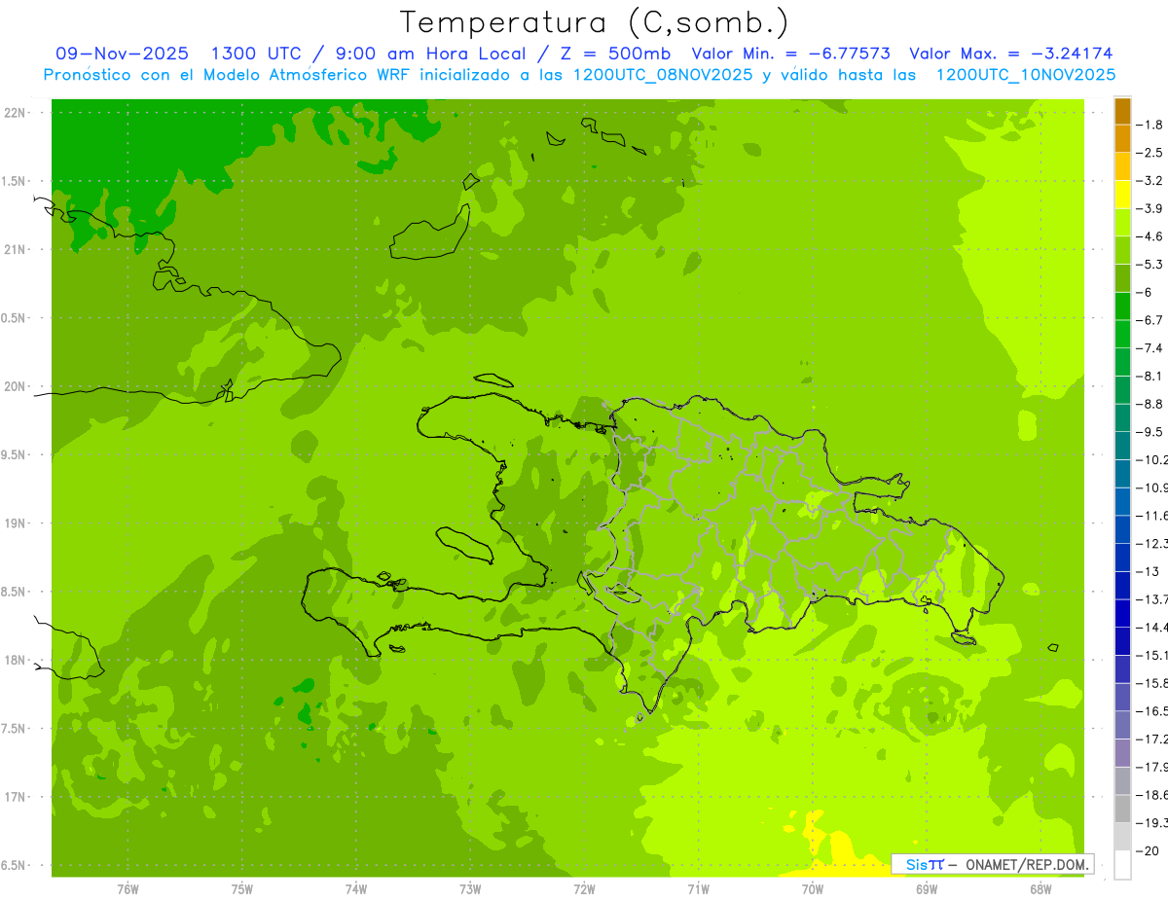Image resolution: width=1168 pixels, height=902 pixels.
Task: Click Tortuga island outline north of Haiti
Action: point(493,380)
